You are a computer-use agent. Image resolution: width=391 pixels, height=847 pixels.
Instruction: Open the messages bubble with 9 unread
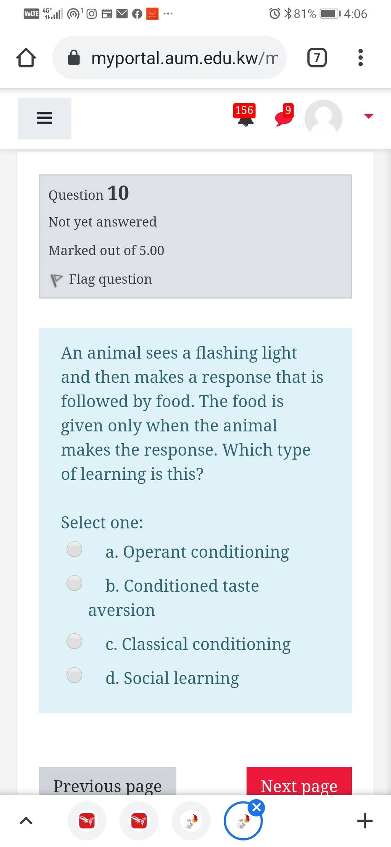tap(284, 115)
